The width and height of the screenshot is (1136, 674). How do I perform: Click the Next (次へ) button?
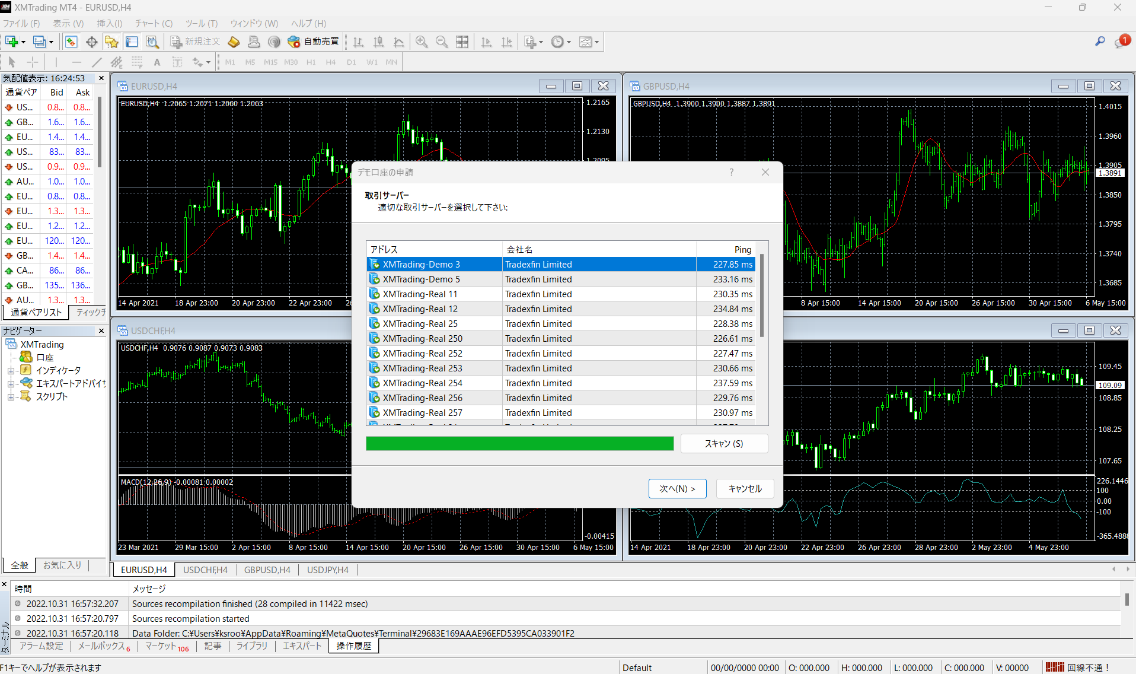[x=677, y=488]
